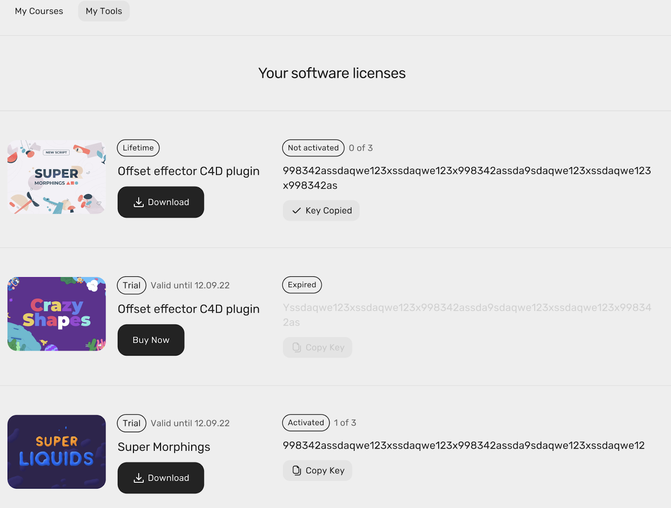The width and height of the screenshot is (671, 508).
Task: Click the first Offset effector C4D plugin title
Action: coord(189,171)
